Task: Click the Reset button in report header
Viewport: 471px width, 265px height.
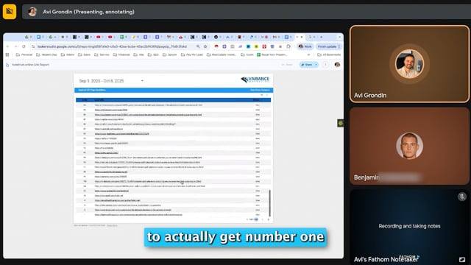Action: (288, 65)
